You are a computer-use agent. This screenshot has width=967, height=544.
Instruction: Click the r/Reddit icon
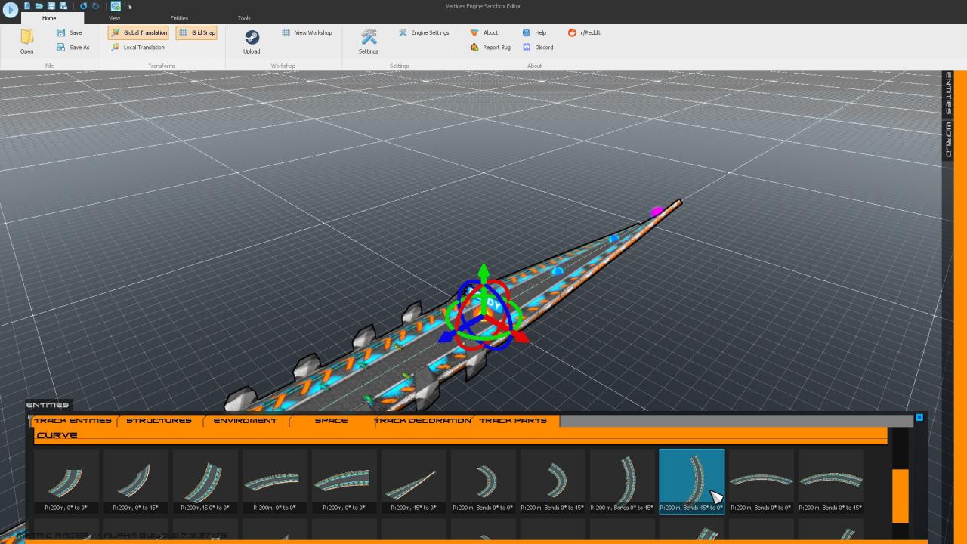pos(572,32)
